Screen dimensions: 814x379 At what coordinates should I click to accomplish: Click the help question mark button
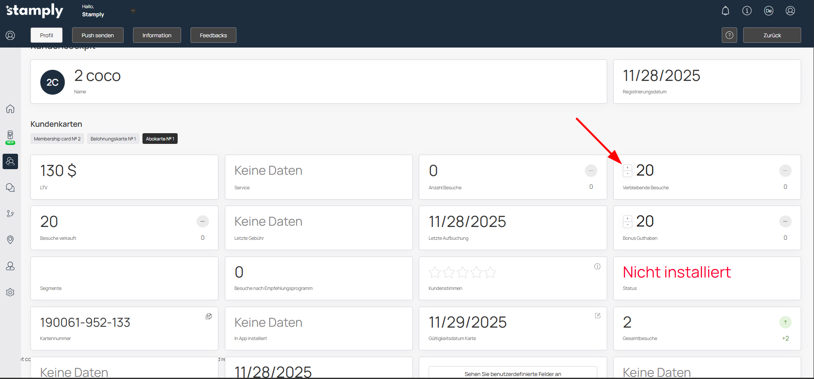(x=729, y=35)
